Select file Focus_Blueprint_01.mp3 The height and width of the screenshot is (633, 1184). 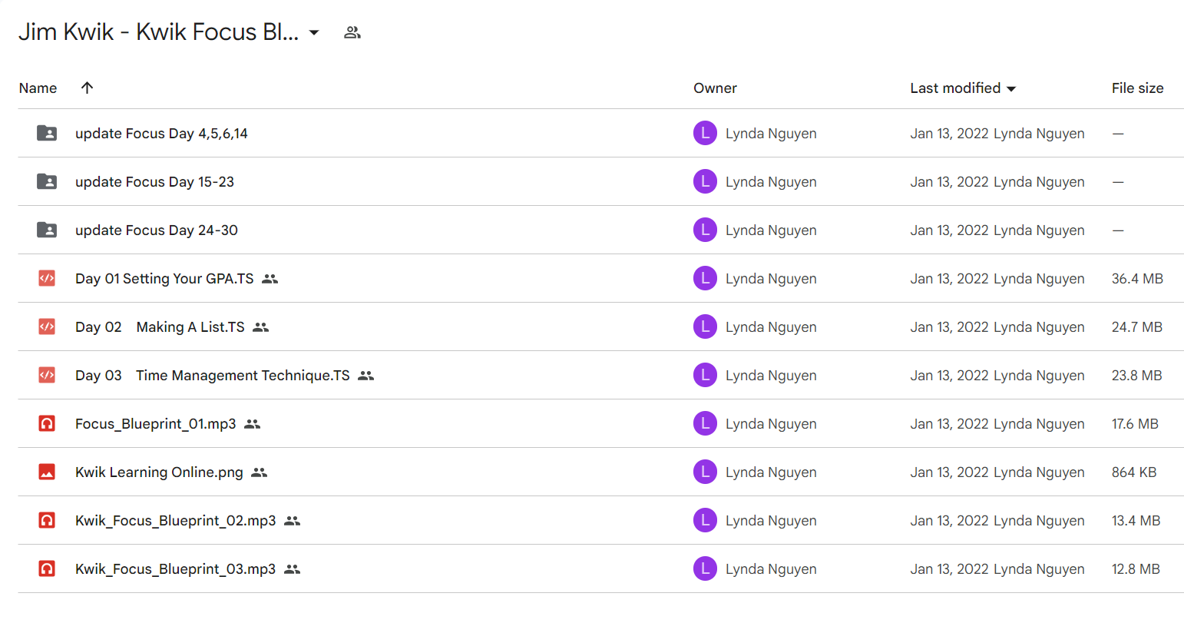[x=156, y=424]
